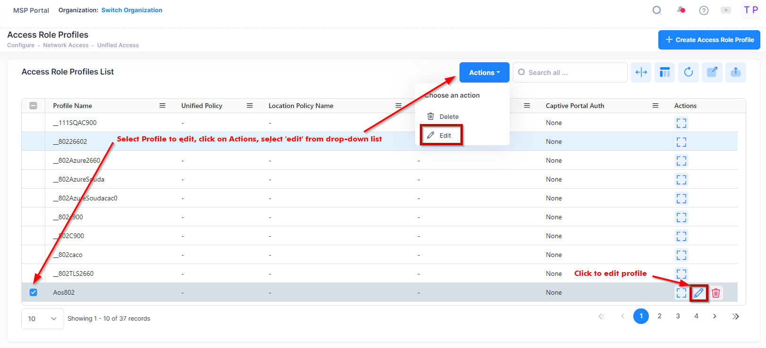
Task: Click the pencil edit icon for Aos802
Action: click(698, 293)
